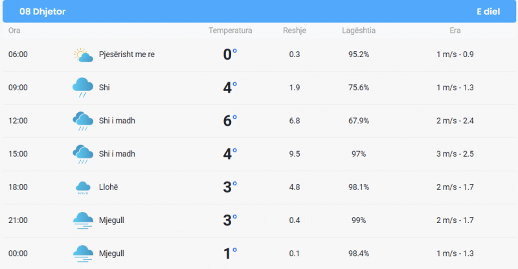Click the 9.5 precipitation value
The height and width of the screenshot is (269, 518).
pyautogui.click(x=295, y=154)
